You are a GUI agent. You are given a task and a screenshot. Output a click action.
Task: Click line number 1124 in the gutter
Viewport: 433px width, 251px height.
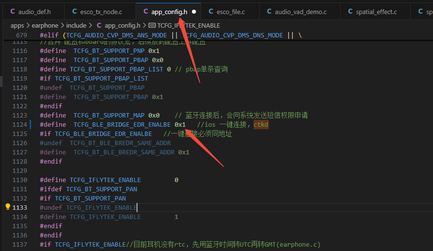tap(20, 125)
